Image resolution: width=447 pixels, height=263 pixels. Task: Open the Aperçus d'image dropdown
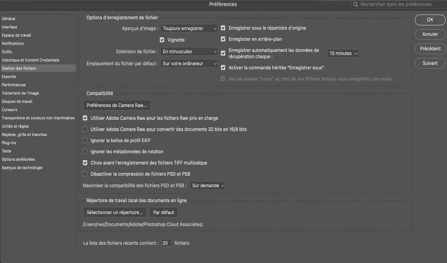point(189,29)
